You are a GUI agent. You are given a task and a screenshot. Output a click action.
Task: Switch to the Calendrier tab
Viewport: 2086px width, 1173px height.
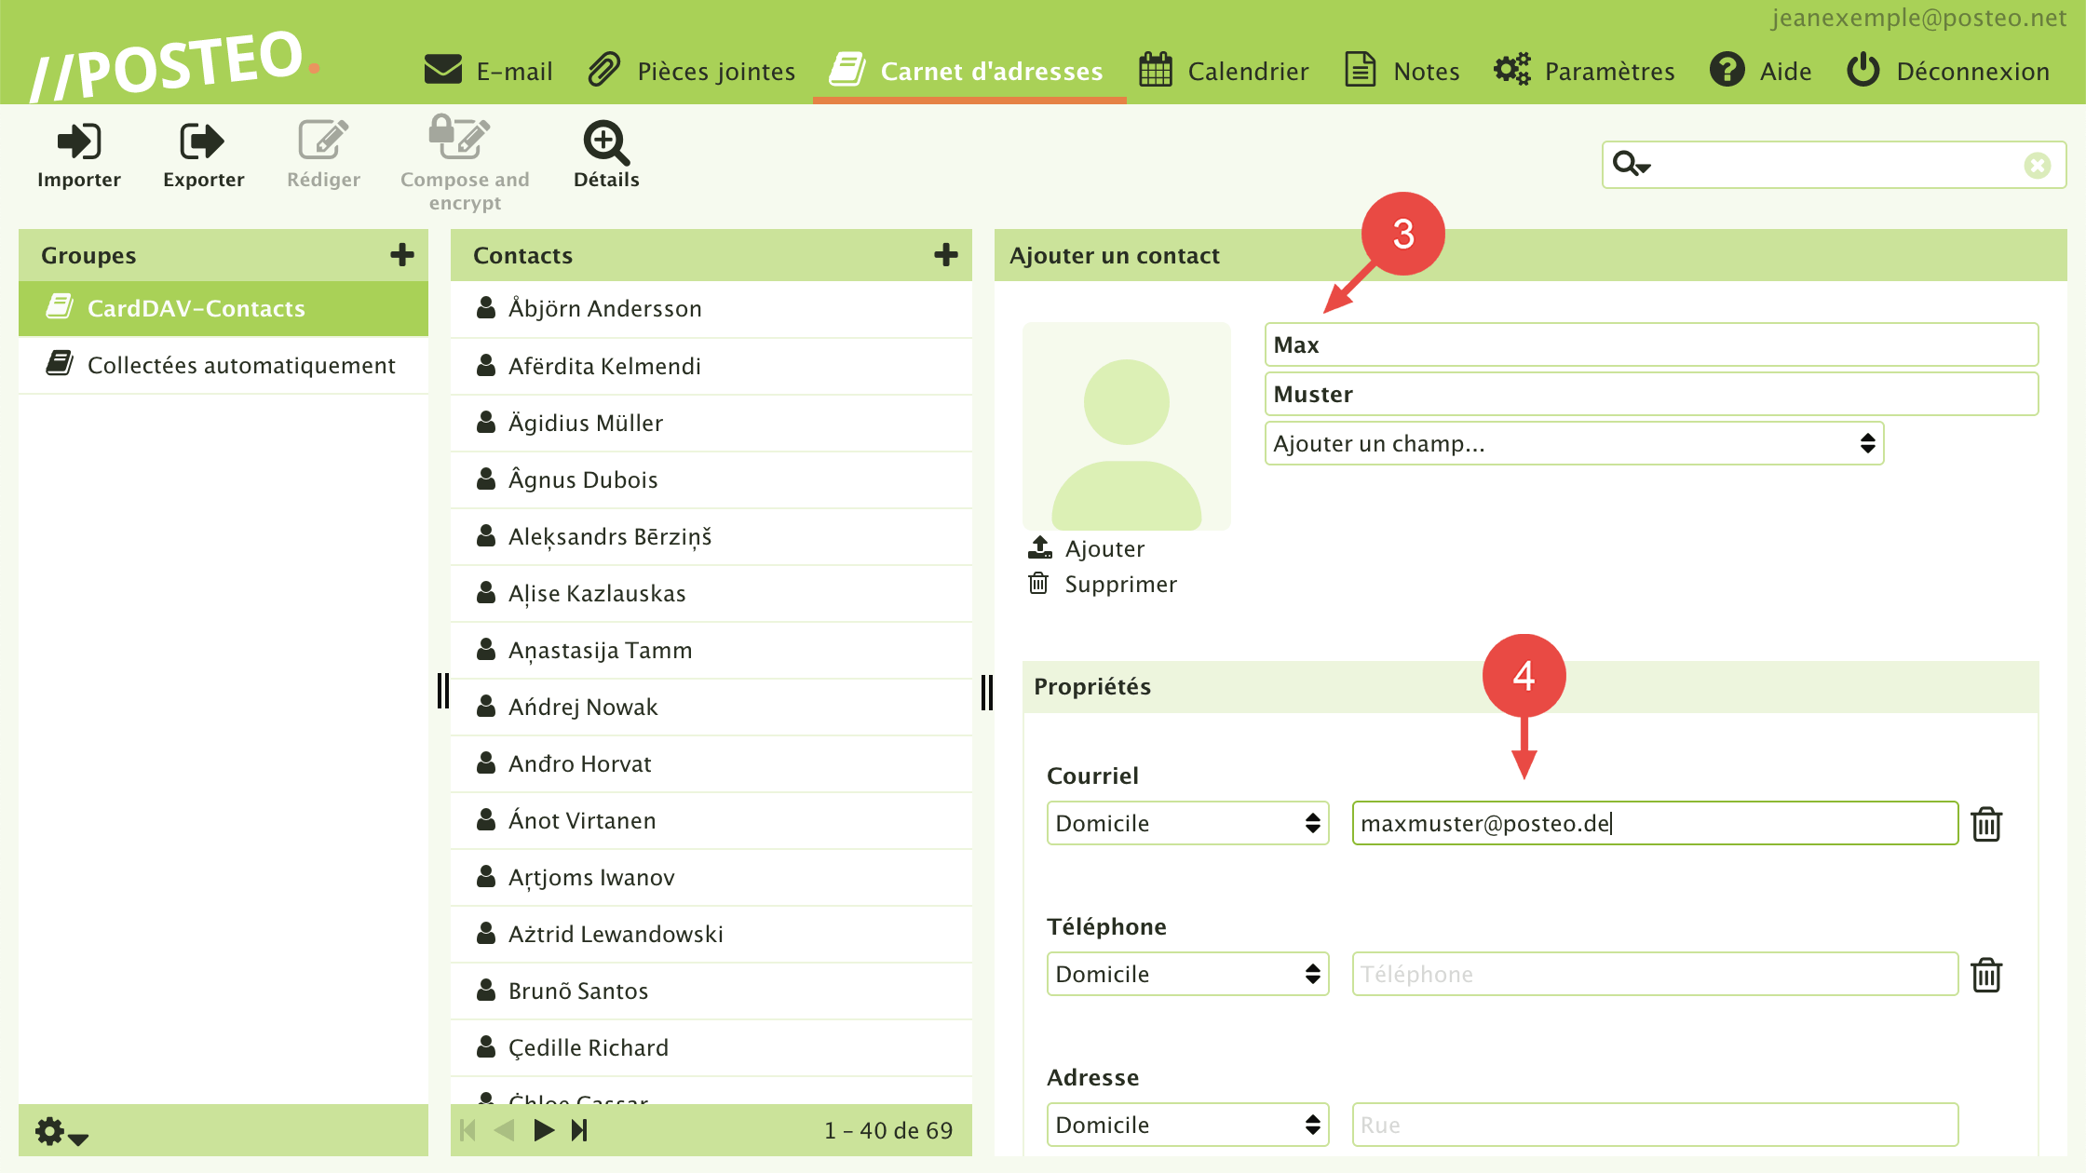pyautogui.click(x=1225, y=72)
